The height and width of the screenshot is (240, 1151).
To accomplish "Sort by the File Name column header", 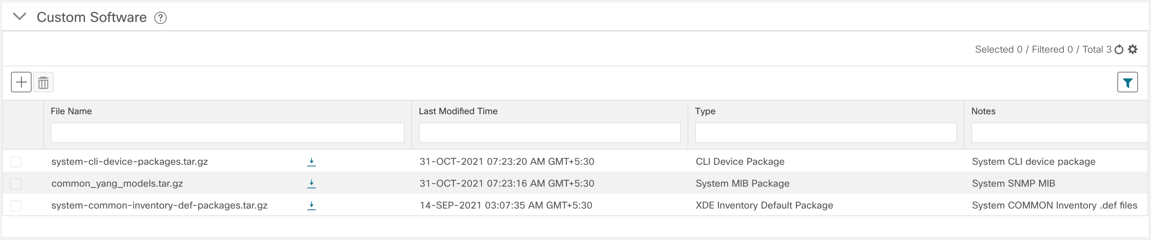I will pos(71,111).
